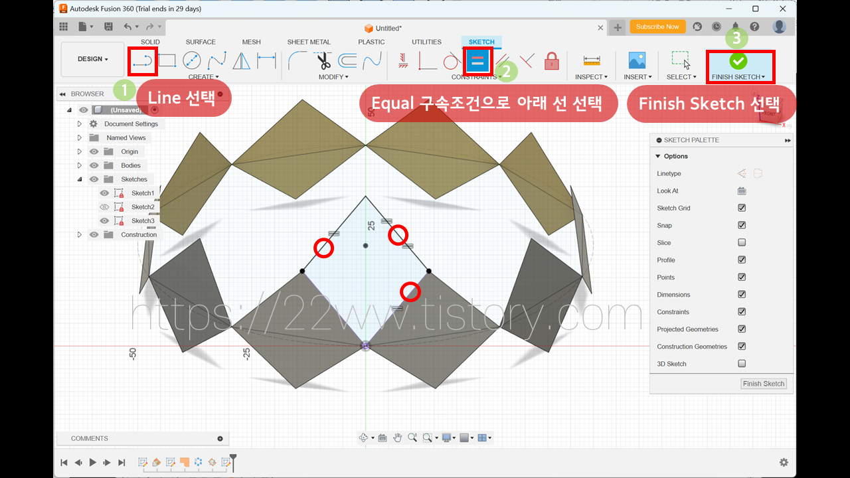Click the Look At icon in Sketch Palette
The width and height of the screenshot is (850, 478).
(742, 191)
